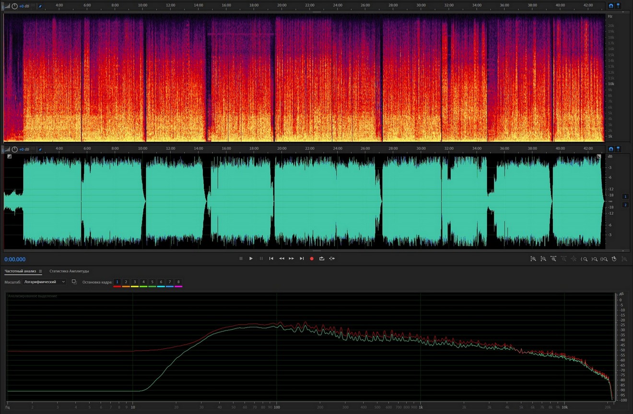Toggle hold frame button 3
Image resolution: width=633 pixels, height=414 pixels.
click(x=135, y=282)
